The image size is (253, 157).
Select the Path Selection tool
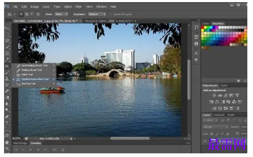(x=7, y=129)
